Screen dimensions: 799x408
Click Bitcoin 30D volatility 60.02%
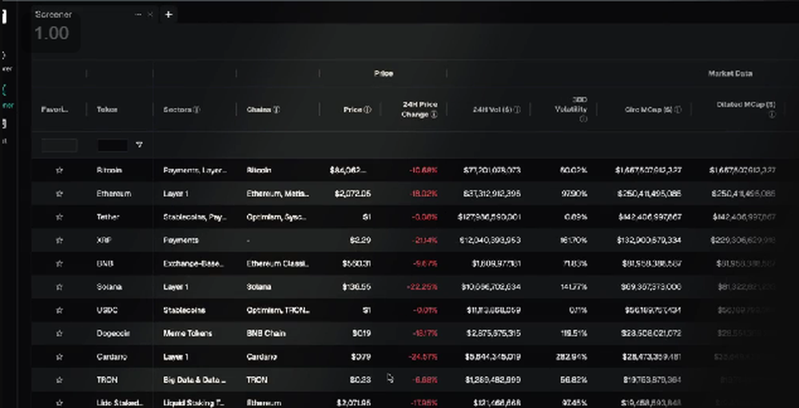pyautogui.click(x=574, y=170)
